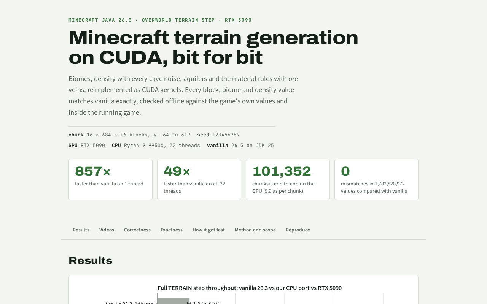The width and height of the screenshot is (487, 304).
Task: Click the Full TERRAIN step throughput chart title
Action: click(250, 288)
